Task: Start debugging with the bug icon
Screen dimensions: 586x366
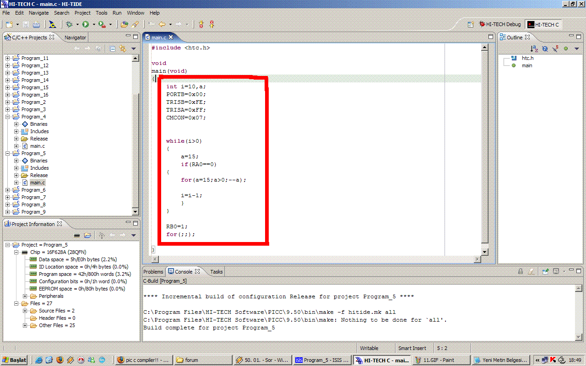Action: coord(69,24)
